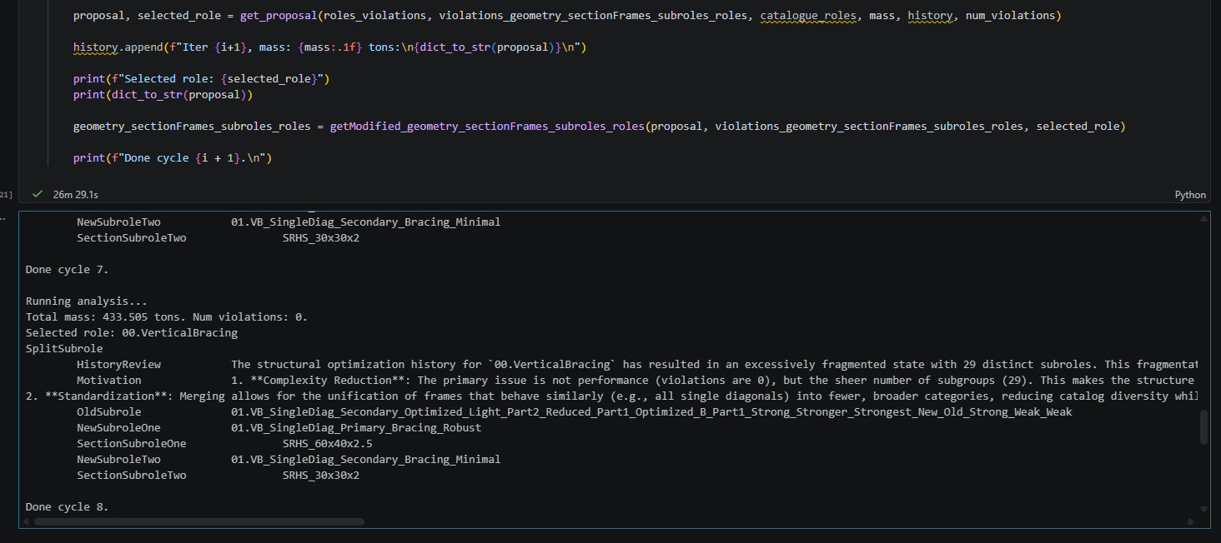Viewport: 1221px width, 543px height.
Task: Click the HistoryReview sentence starting 'The structural optimization'
Action: 715,365
